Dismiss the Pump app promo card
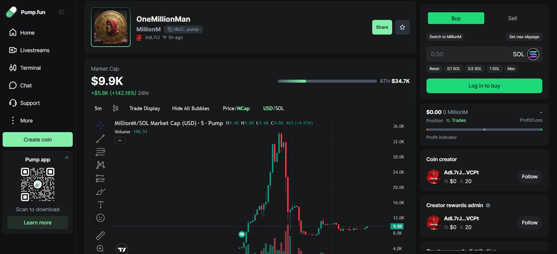Image resolution: width=557 pixels, height=254 pixels. 67,157
